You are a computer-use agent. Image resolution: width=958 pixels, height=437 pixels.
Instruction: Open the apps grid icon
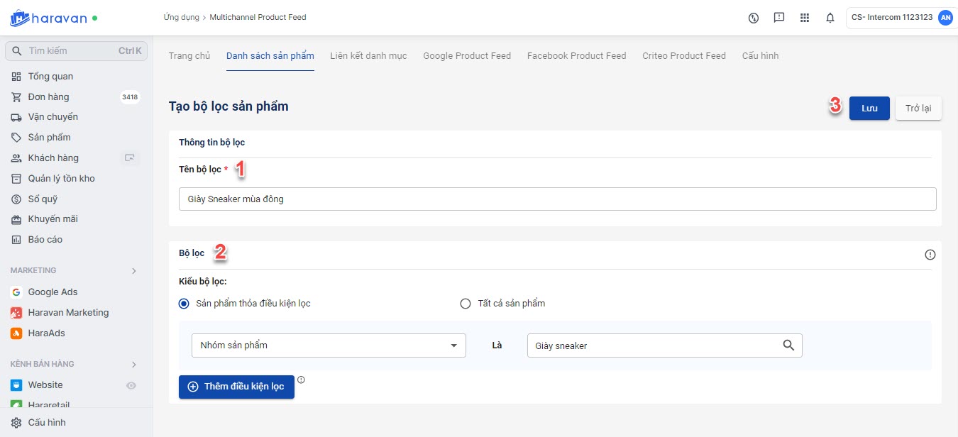coord(804,18)
